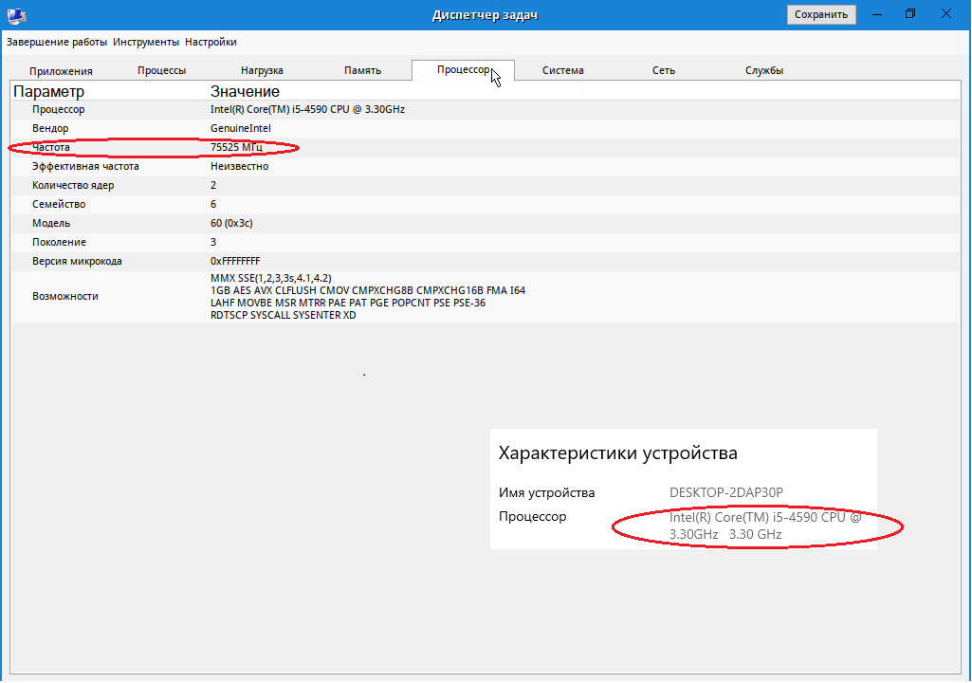Screen dimensions: 972x683
Task: Minimize the Диспетчер задач window
Action: [877, 14]
